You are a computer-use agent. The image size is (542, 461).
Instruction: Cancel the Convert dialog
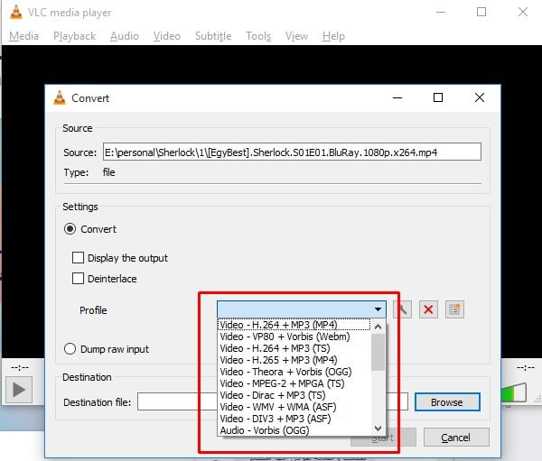point(455,438)
